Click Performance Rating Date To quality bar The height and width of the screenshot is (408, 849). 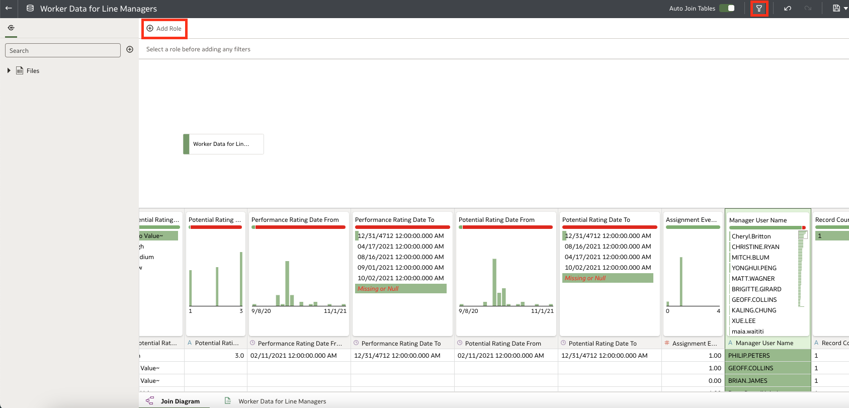(x=402, y=227)
